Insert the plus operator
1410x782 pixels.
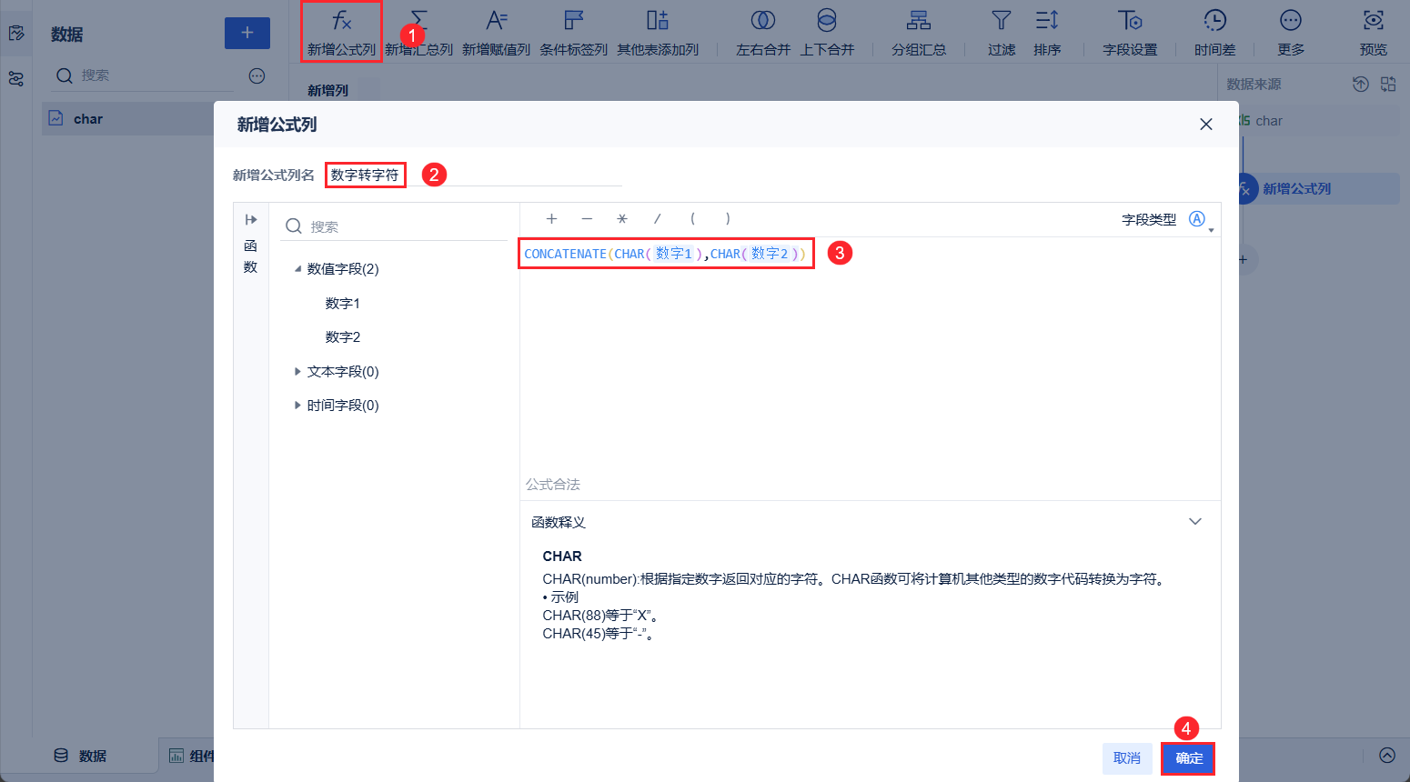pos(551,219)
